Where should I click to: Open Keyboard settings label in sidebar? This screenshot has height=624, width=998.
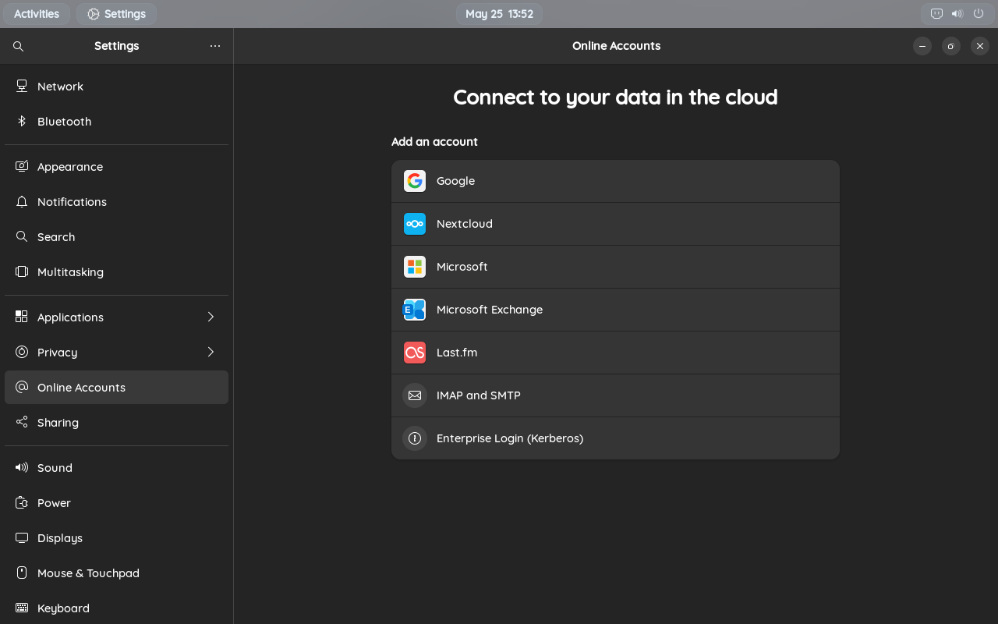click(x=63, y=608)
